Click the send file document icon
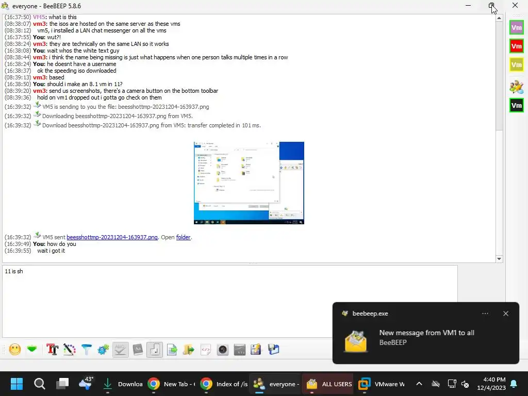Screen dimensions: 528x396 [x=172, y=350]
